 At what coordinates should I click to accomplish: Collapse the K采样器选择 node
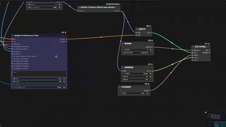119,87
